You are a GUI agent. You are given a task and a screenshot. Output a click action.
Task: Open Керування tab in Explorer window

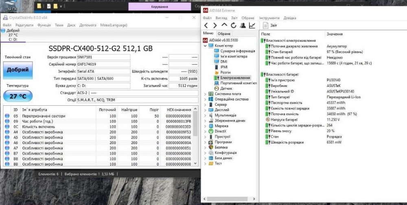pyautogui.click(x=160, y=7)
